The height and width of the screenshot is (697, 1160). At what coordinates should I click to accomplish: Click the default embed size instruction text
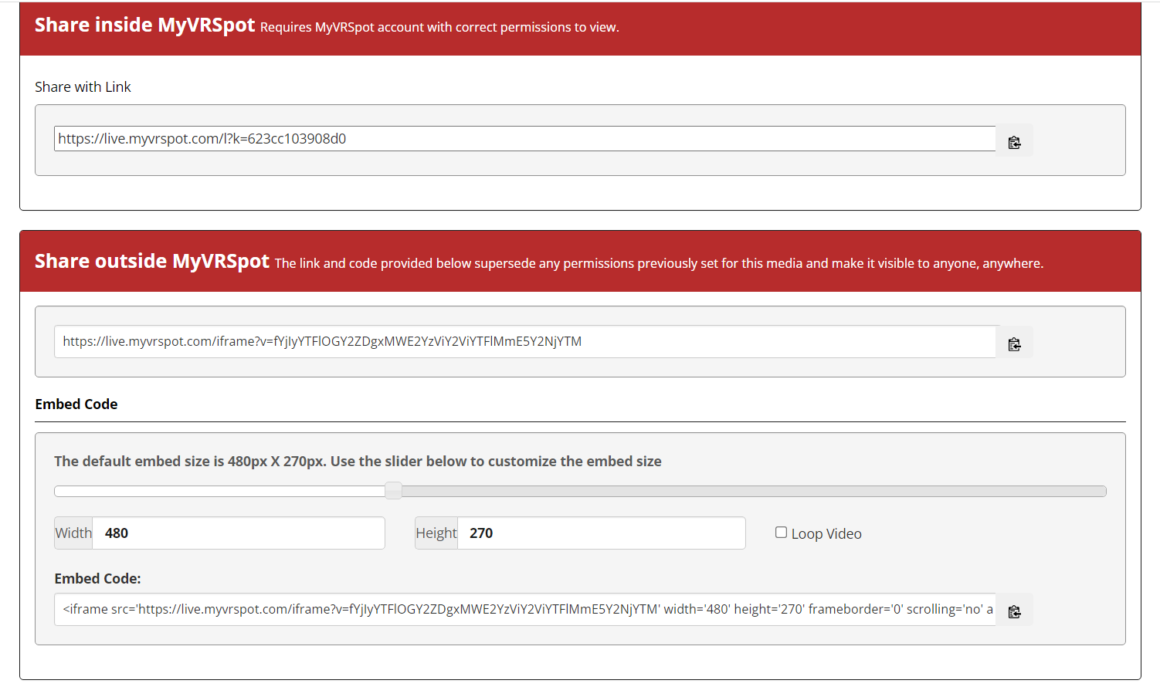pyautogui.click(x=358, y=462)
